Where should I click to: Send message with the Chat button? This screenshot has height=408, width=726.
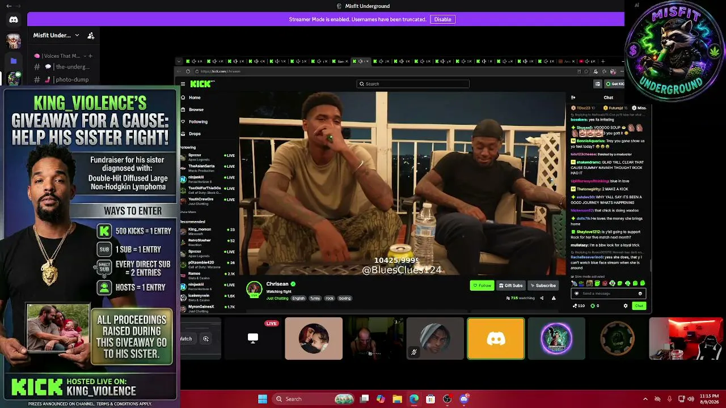coord(639,306)
